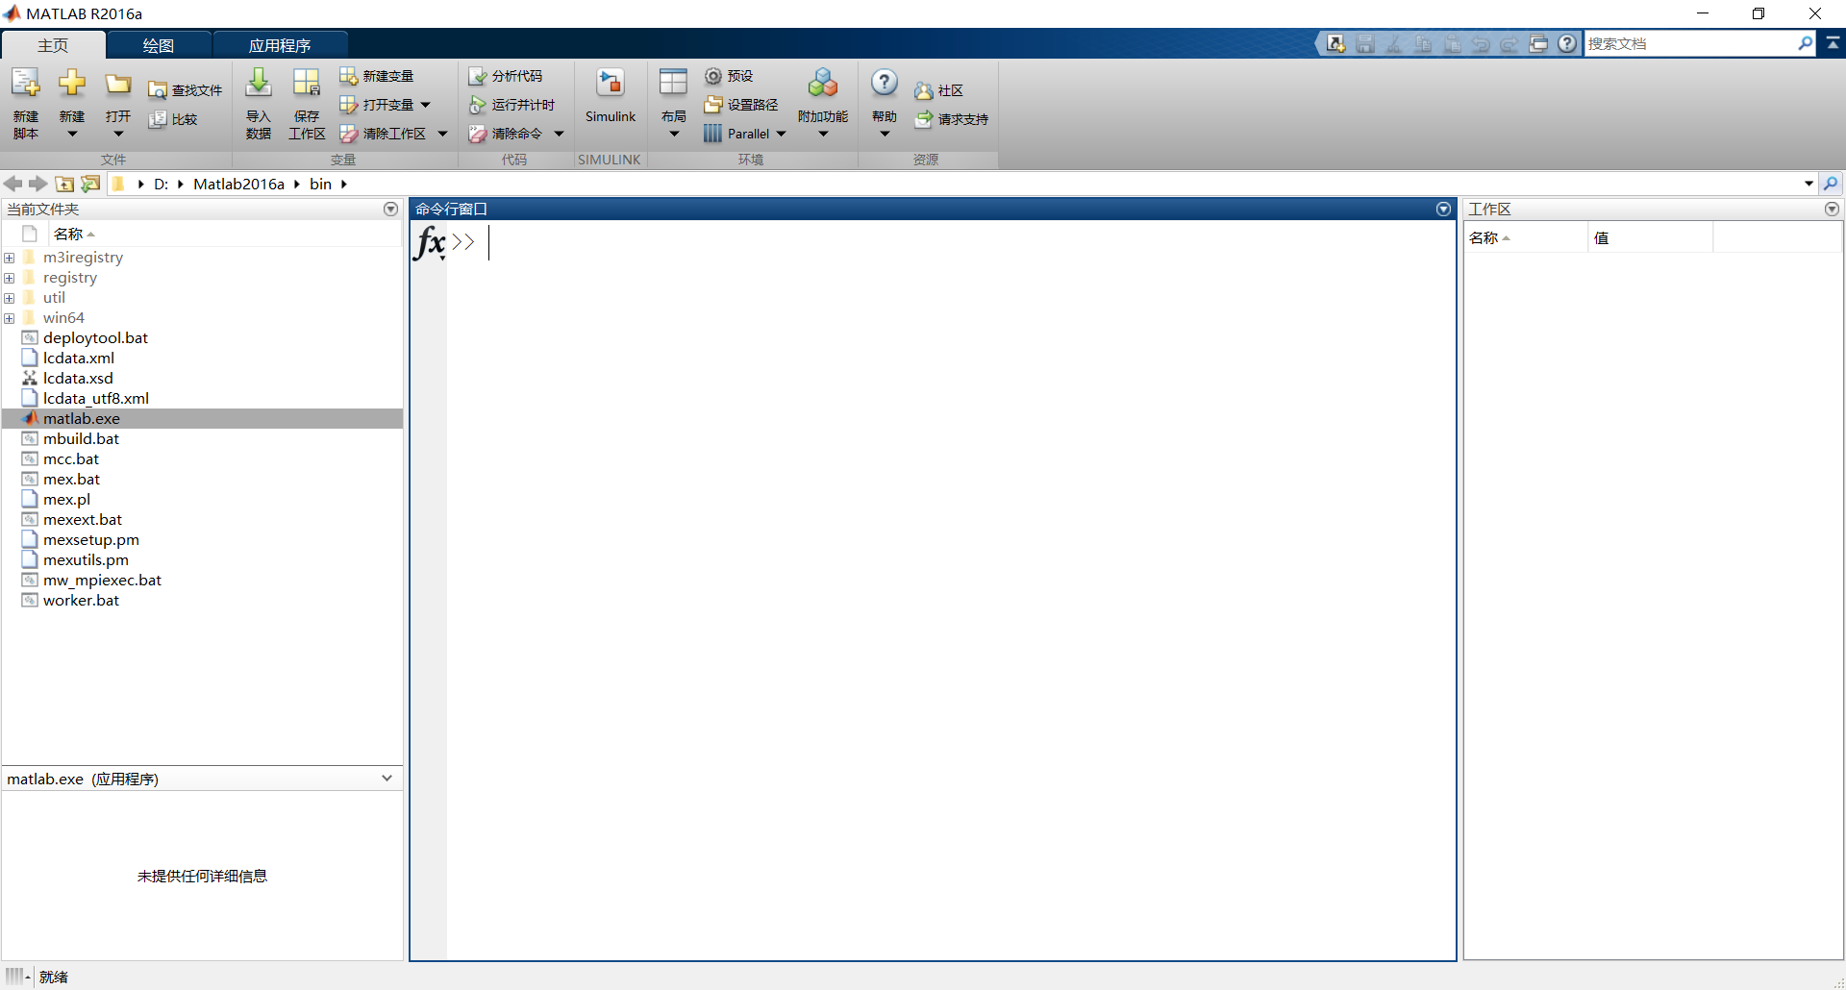Select deploytool.bat in the file list
The image size is (1846, 990).
(95, 338)
